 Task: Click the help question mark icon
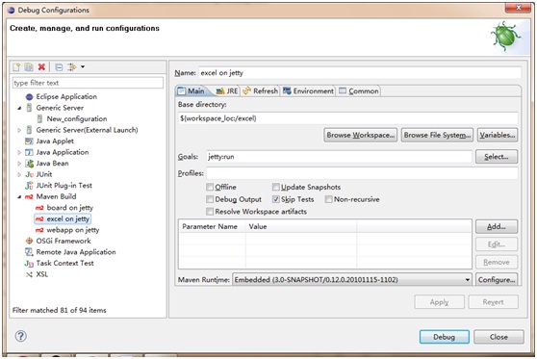21,336
